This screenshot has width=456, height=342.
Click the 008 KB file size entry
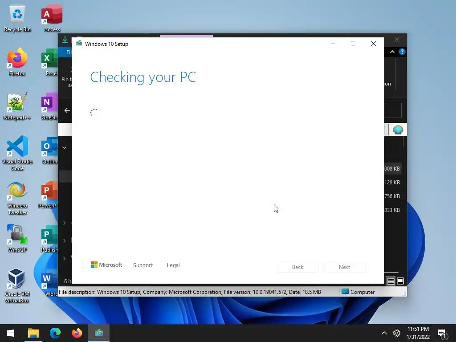[x=392, y=169]
